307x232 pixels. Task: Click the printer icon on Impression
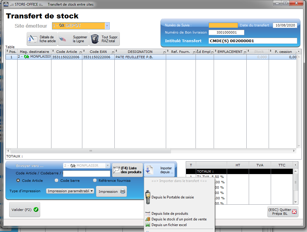point(123,192)
